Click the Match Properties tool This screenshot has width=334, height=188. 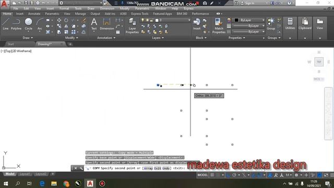(x=219, y=26)
